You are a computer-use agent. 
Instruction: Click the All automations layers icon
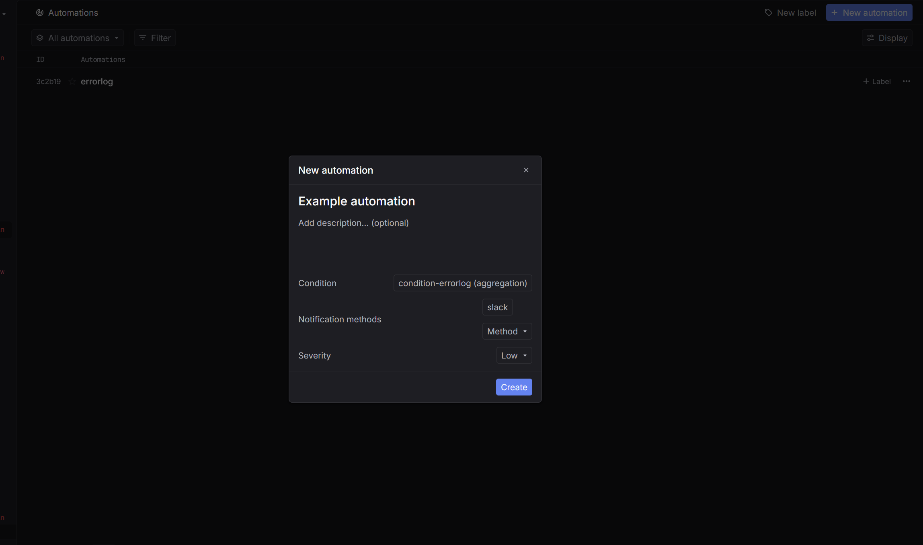40,38
